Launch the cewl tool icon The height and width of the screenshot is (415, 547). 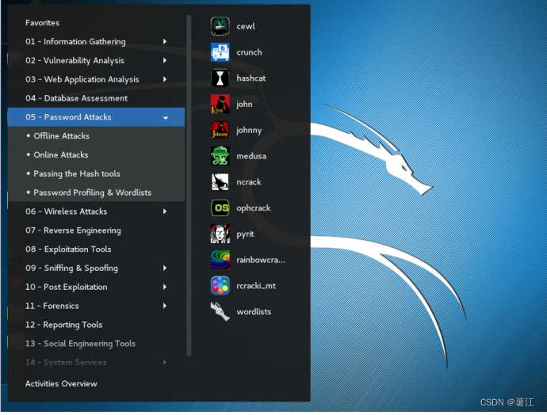[220, 26]
